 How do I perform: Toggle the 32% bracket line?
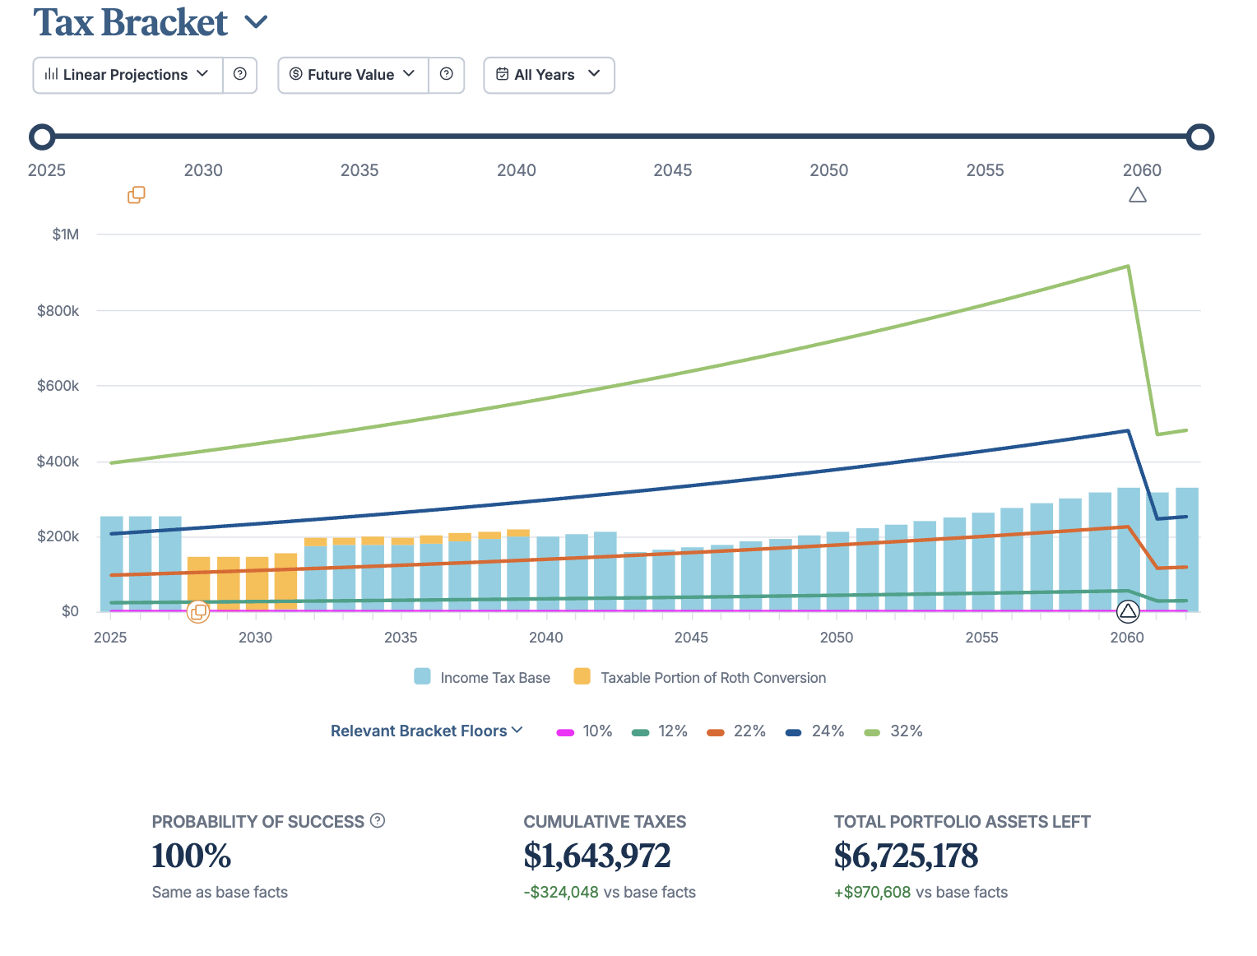(x=893, y=731)
